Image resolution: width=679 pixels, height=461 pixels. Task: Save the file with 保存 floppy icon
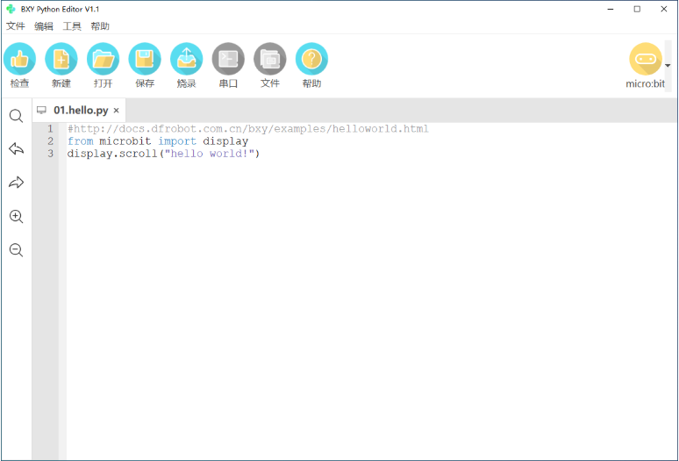(x=145, y=59)
